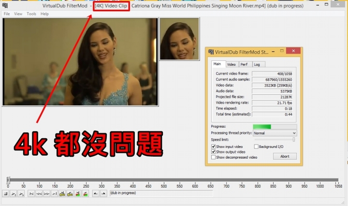Image resolution: width=348 pixels, height=206 pixels.
Task: Click the step backward icon
Action: click(39, 194)
